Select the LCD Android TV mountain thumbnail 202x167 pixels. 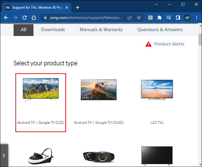[41, 90]
